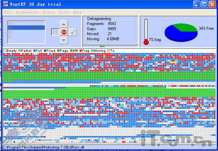Click the green progress indicator bar
This screenshot has height=151, width=218.
pos(102,46)
